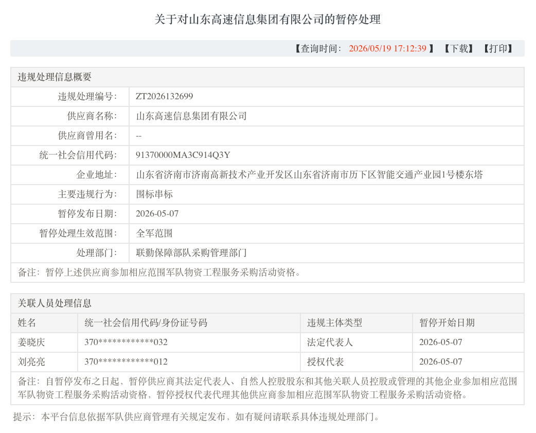536x433 pixels.
Task: Click the 暂停开始日期 column header
Action: 447,322
